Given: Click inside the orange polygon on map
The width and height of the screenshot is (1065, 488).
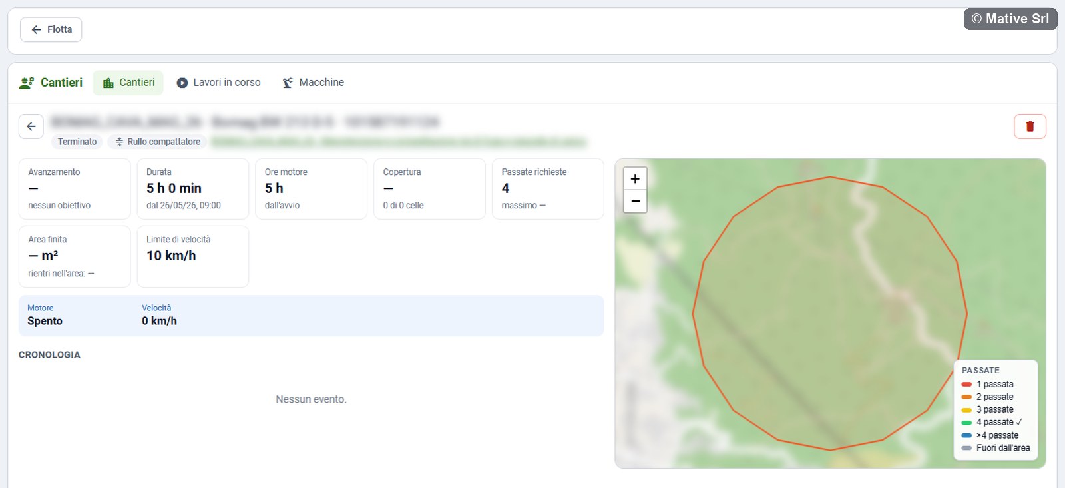Looking at the screenshot, I should point(829,313).
